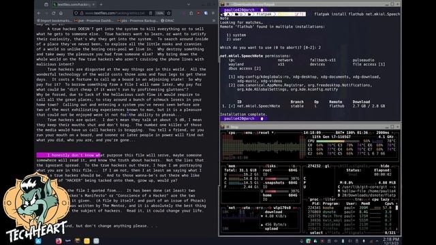Toggle 'hide' for process details panel
The width and height of the screenshot is (436, 245).
[x=385, y=166]
